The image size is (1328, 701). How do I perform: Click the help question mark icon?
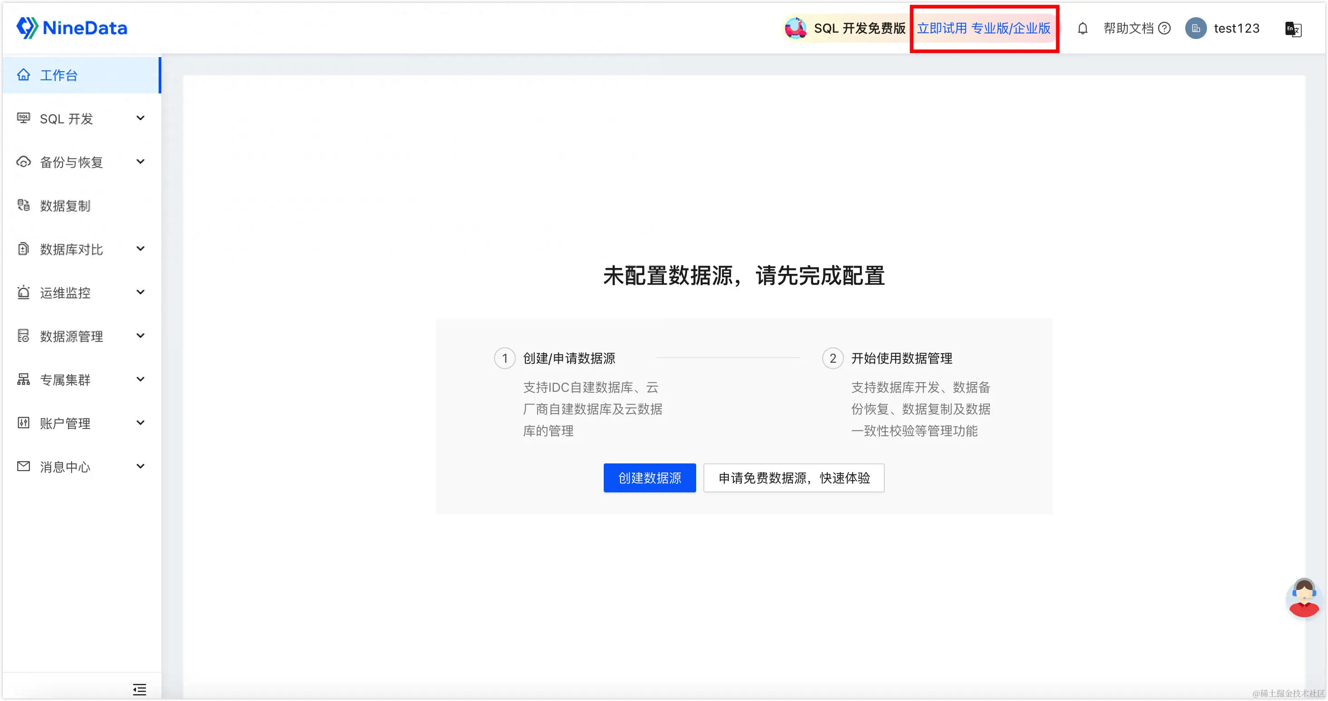[1164, 29]
